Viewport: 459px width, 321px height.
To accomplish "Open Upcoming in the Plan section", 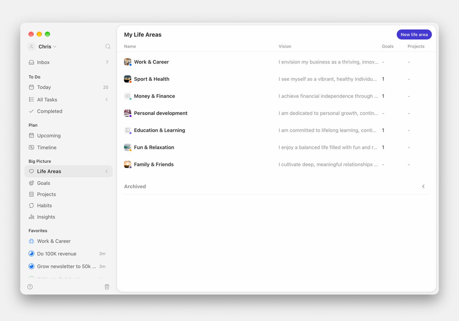I will 68,136.
